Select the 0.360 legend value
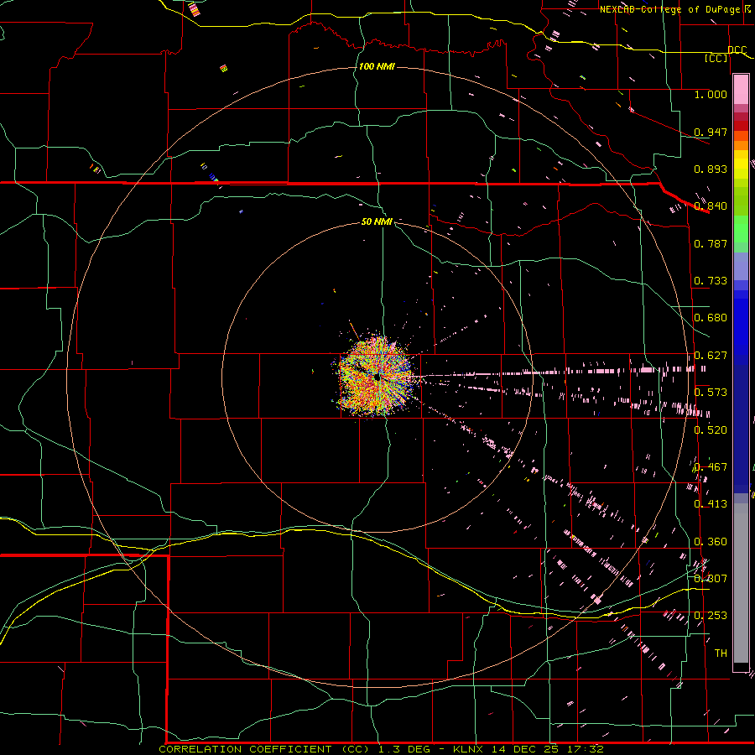 [x=711, y=542]
